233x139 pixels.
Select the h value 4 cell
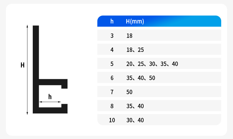(x=112, y=50)
